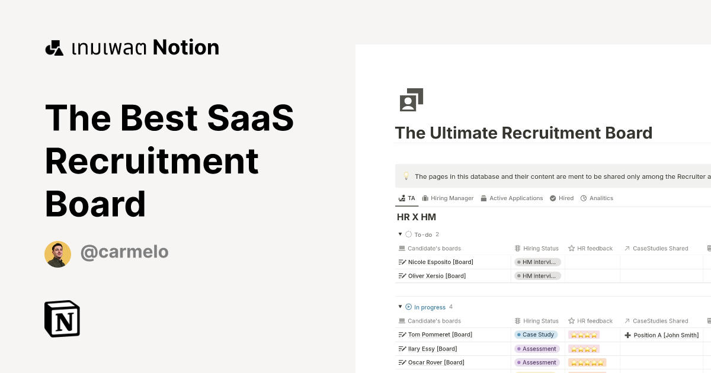Click the In progress status icon
Viewport: 711px width, 373px height.
pyautogui.click(x=408, y=307)
